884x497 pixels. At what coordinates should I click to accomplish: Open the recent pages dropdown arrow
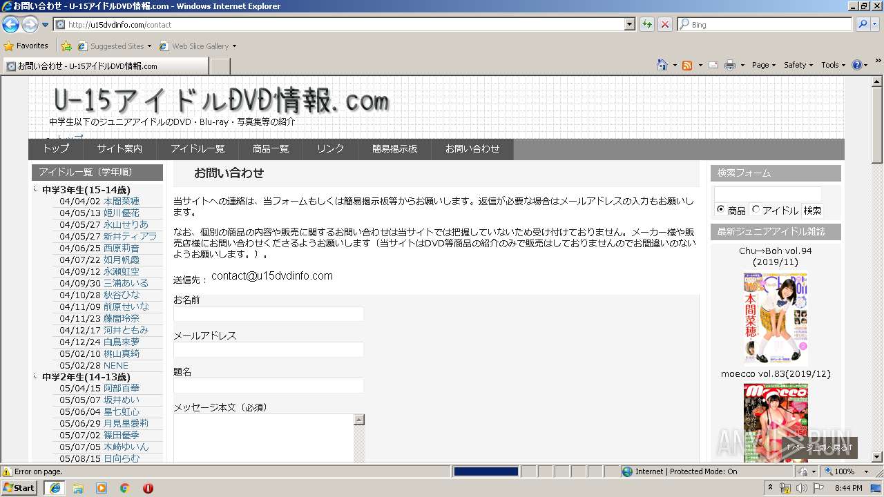coord(46,25)
